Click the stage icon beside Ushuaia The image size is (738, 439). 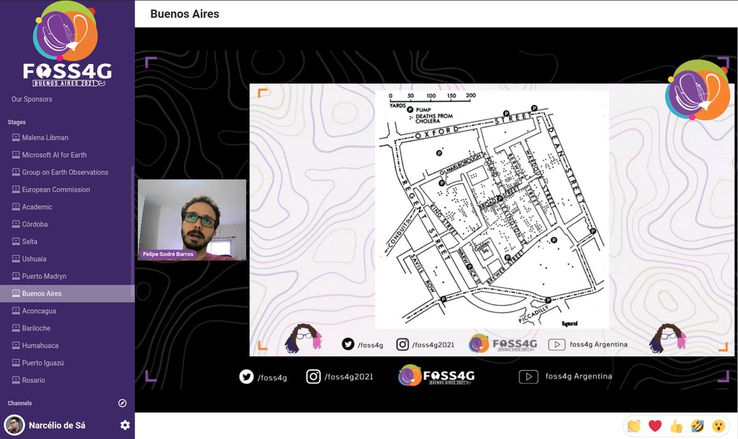(16, 259)
